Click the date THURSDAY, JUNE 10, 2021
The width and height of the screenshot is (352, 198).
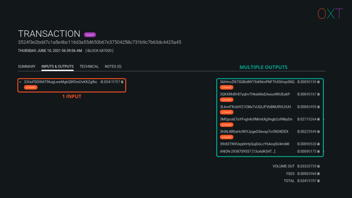[50, 50]
